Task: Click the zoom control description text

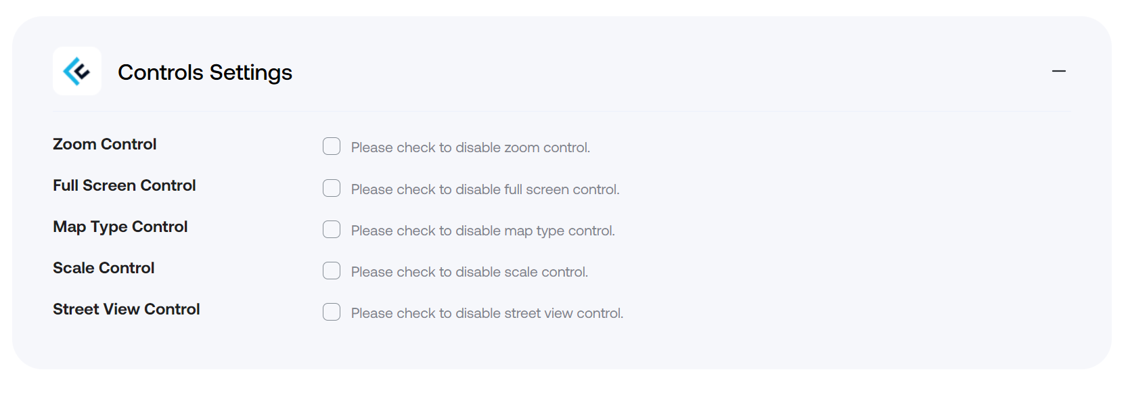Action: (470, 147)
